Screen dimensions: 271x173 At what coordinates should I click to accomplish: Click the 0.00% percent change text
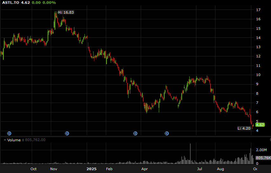coord(49,3)
